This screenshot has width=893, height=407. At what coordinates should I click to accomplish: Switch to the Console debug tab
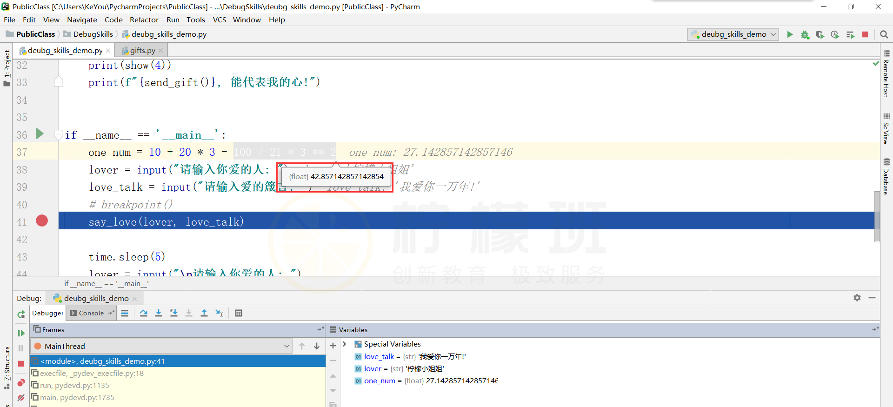tap(91, 313)
